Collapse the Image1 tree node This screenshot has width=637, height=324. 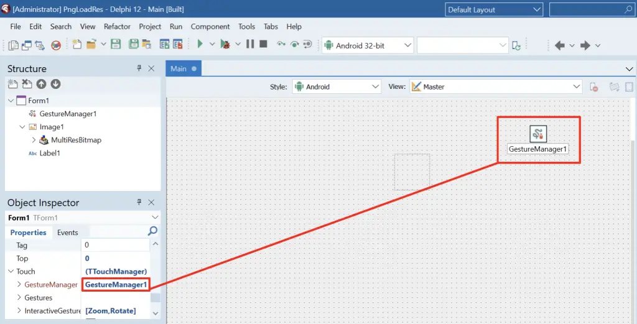22,127
